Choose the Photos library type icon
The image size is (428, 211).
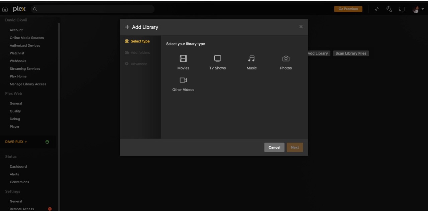point(286,59)
